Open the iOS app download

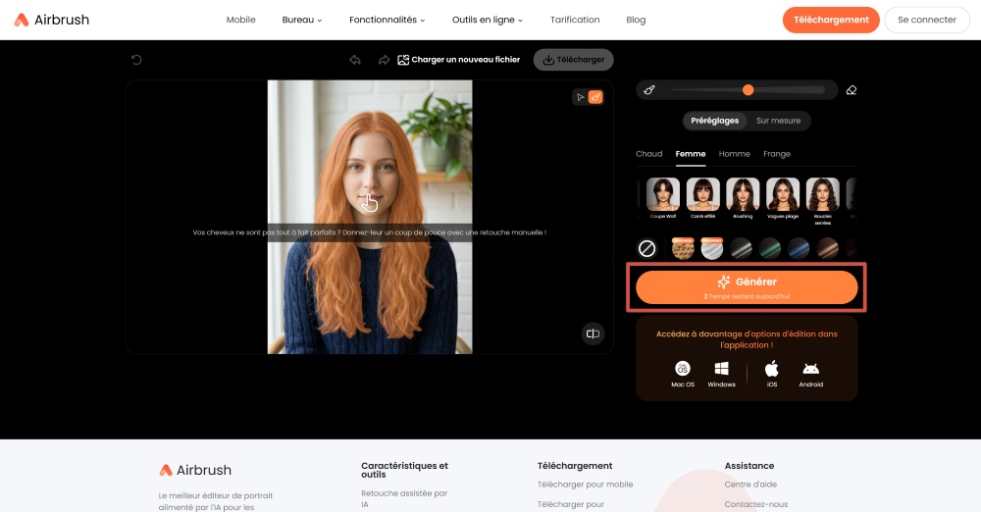[x=772, y=375]
